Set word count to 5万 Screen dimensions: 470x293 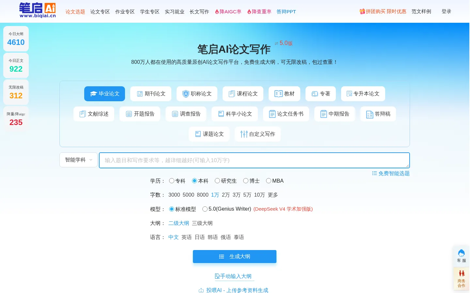[x=247, y=195]
